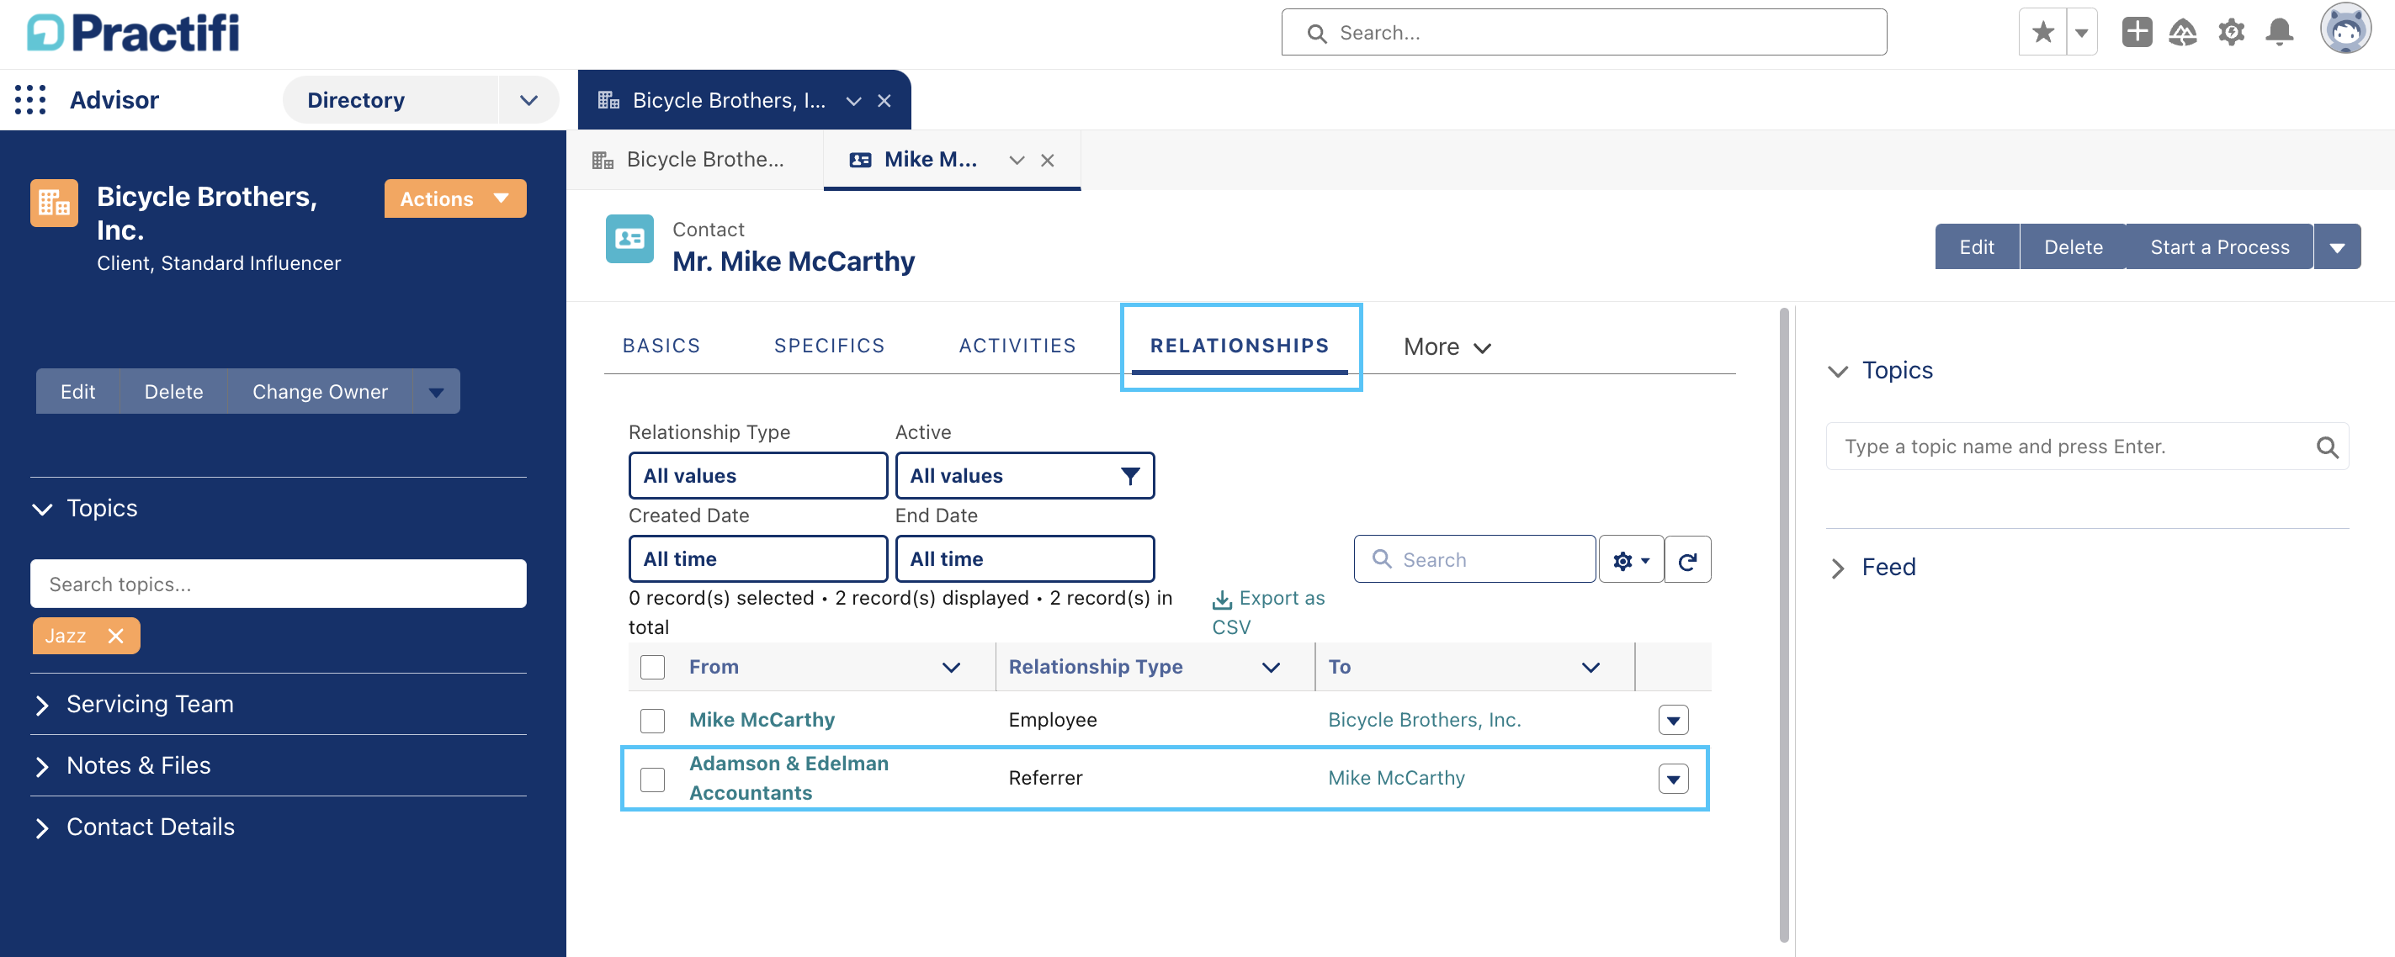Open the Mike M... subtab chevron menu

click(x=1017, y=160)
